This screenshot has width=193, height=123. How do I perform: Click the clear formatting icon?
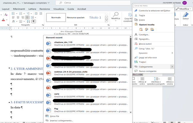coord(6,15)
